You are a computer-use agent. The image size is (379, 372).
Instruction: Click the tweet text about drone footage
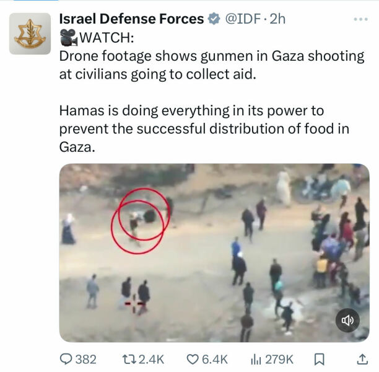coord(211,64)
